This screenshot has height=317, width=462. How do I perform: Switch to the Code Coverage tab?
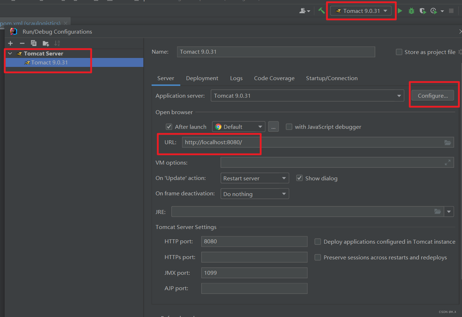[x=274, y=78]
